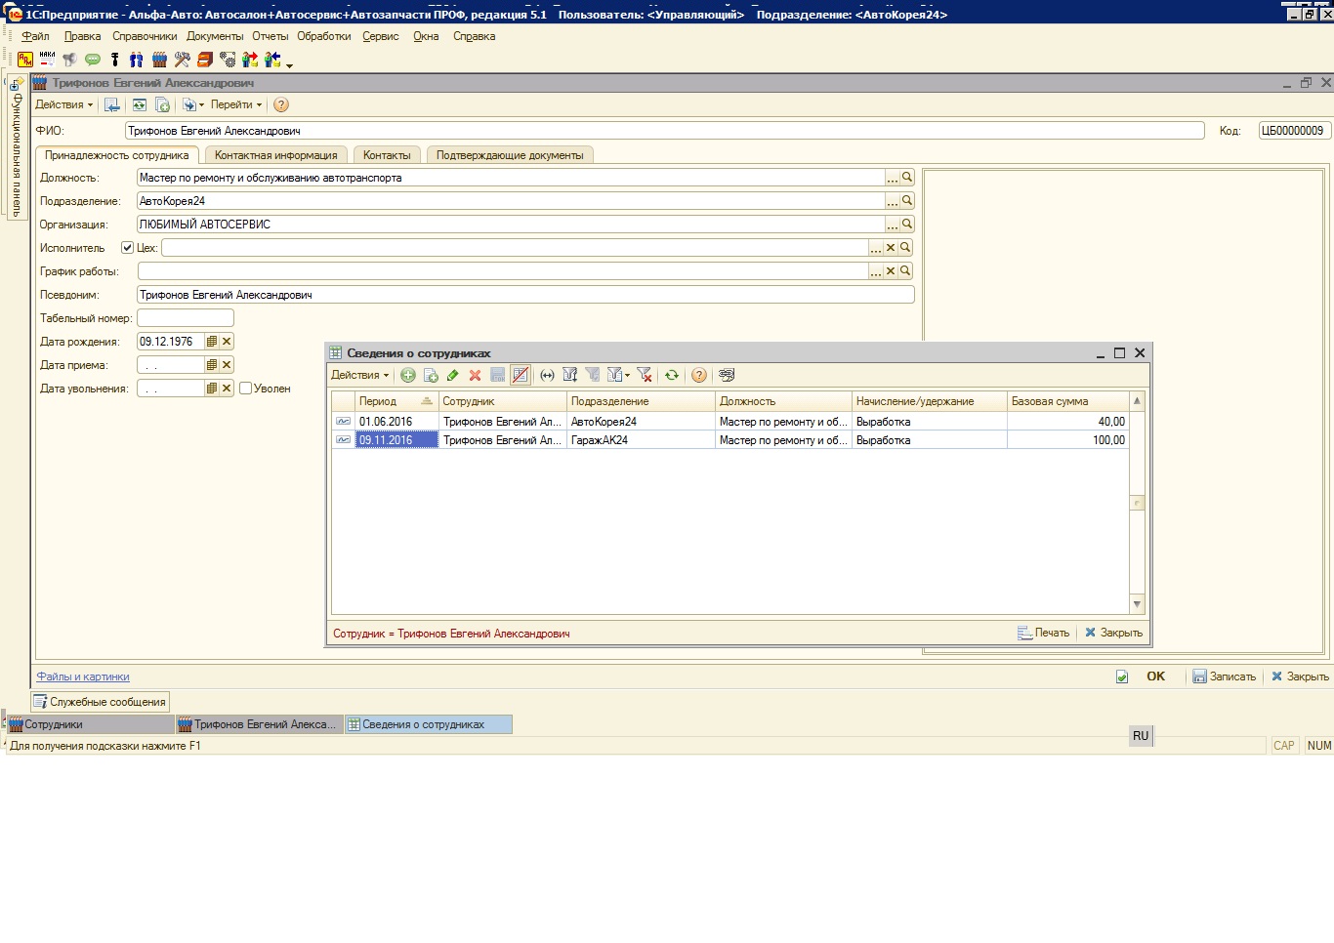
Task: Open the NAKL invoice icon in main toolbar
Action: point(47,60)
